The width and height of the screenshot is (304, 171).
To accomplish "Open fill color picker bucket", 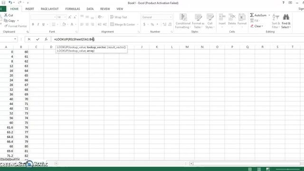I will pyautogui.click(x=64, y=24).
